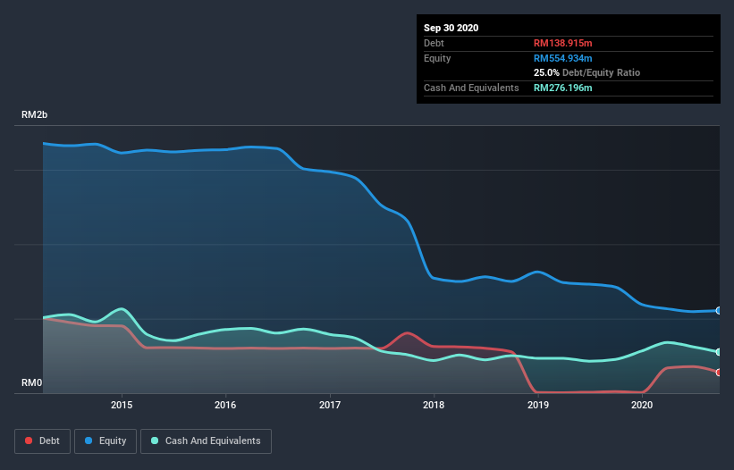Click the RM0 y-axis label
This screenshot has width=734, height=470.
pos(32,382)
